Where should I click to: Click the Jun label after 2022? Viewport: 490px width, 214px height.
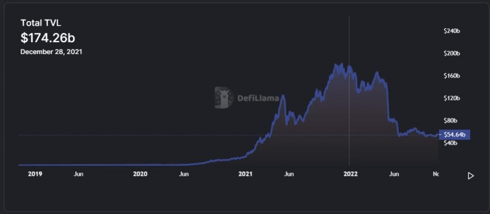click(394, 174)
